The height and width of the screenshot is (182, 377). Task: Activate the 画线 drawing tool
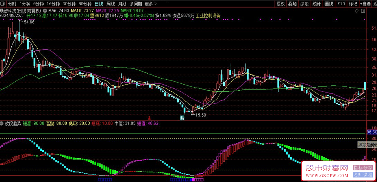329,4
